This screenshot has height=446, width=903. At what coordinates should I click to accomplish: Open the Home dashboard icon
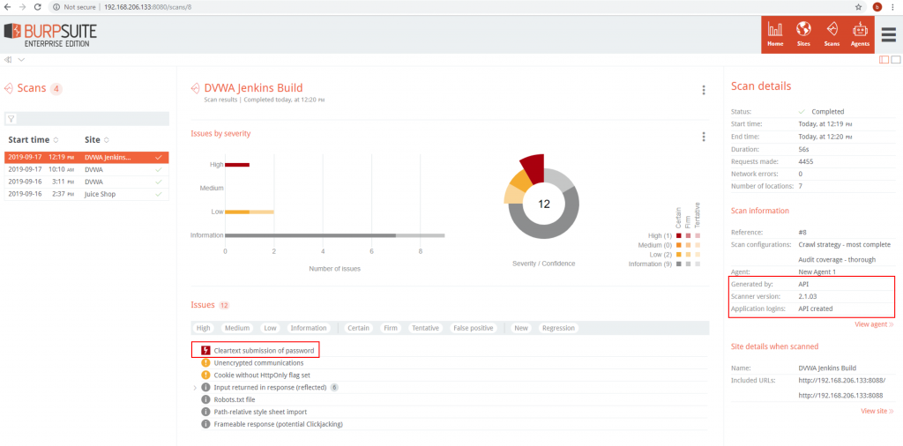coord(775,33)
